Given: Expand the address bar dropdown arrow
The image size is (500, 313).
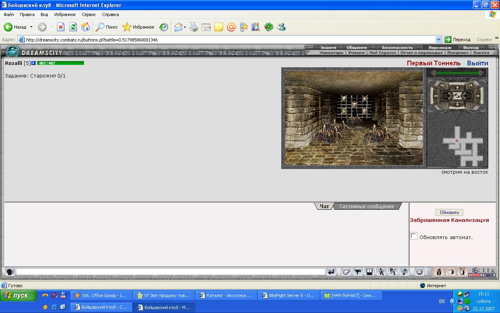Looking at the screenshot, I should tap(438, 40).
